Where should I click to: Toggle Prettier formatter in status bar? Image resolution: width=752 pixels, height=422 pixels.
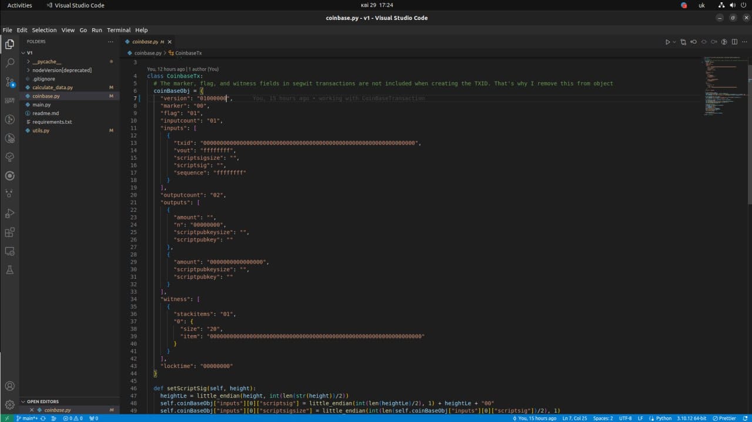pyautogui.click(x=725, y=418)
